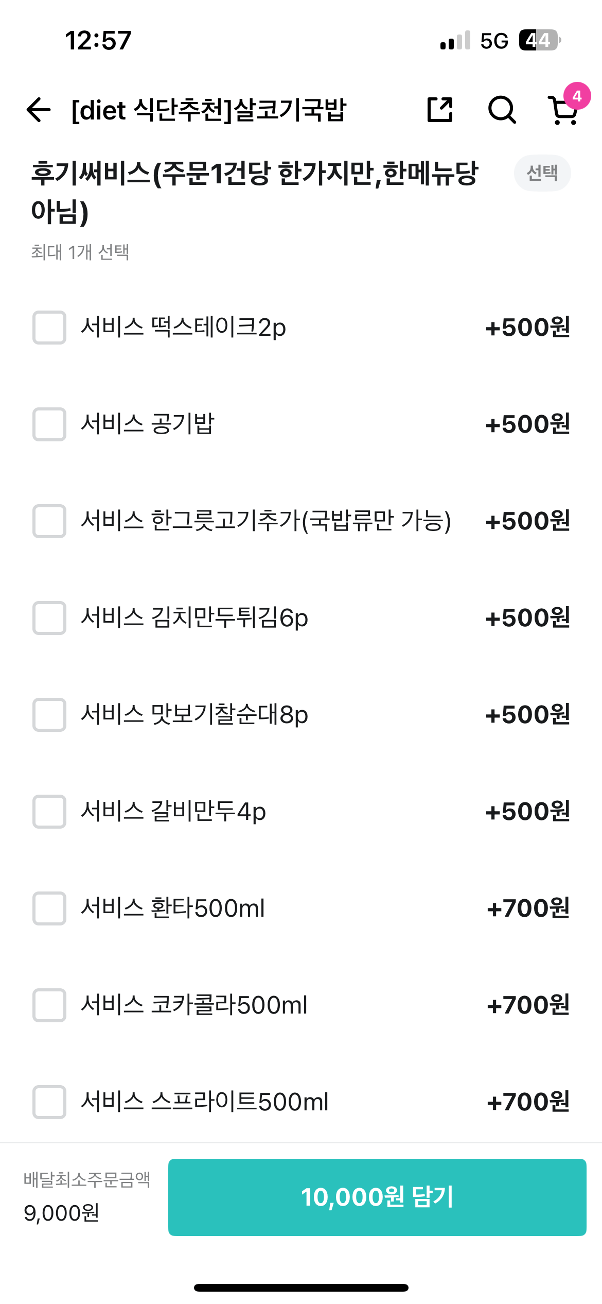
Task: Check 서비스 김치만두튀김6p option
Action: [x=49, y=618]
